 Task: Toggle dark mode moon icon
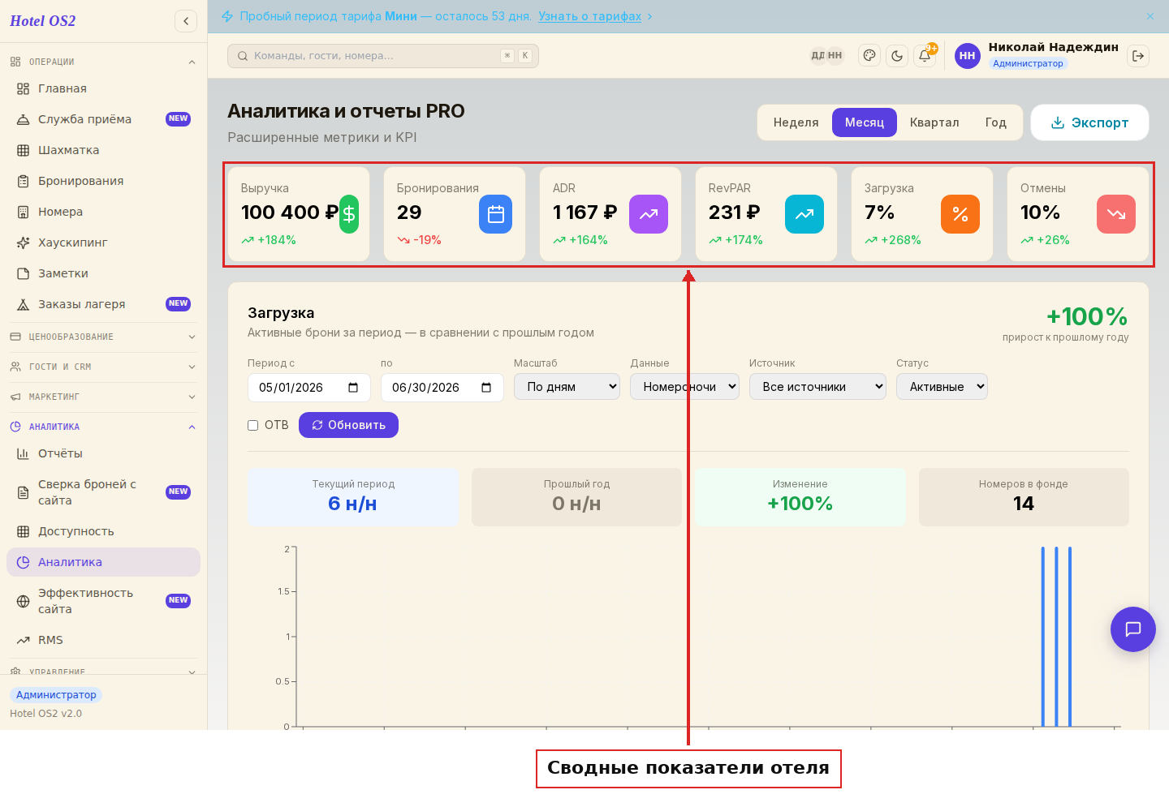[897, 56]
